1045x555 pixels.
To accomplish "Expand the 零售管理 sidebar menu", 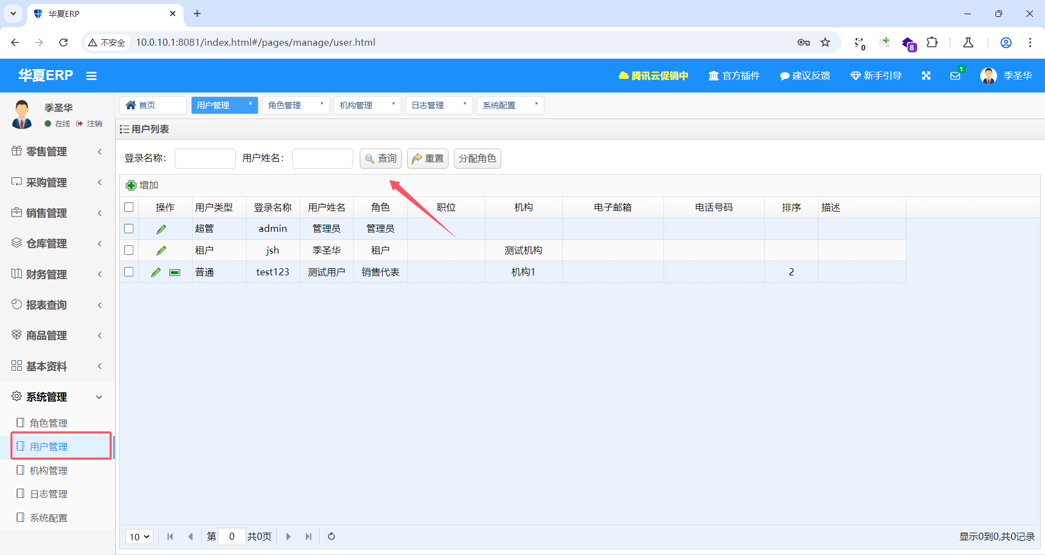I will coord(57,152).
